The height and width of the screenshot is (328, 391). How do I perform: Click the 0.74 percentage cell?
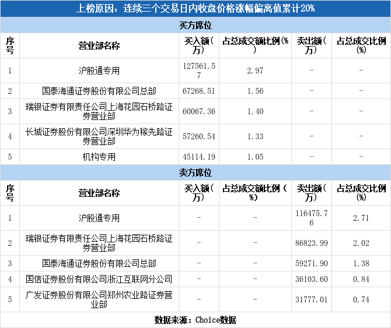click(361, 299)
